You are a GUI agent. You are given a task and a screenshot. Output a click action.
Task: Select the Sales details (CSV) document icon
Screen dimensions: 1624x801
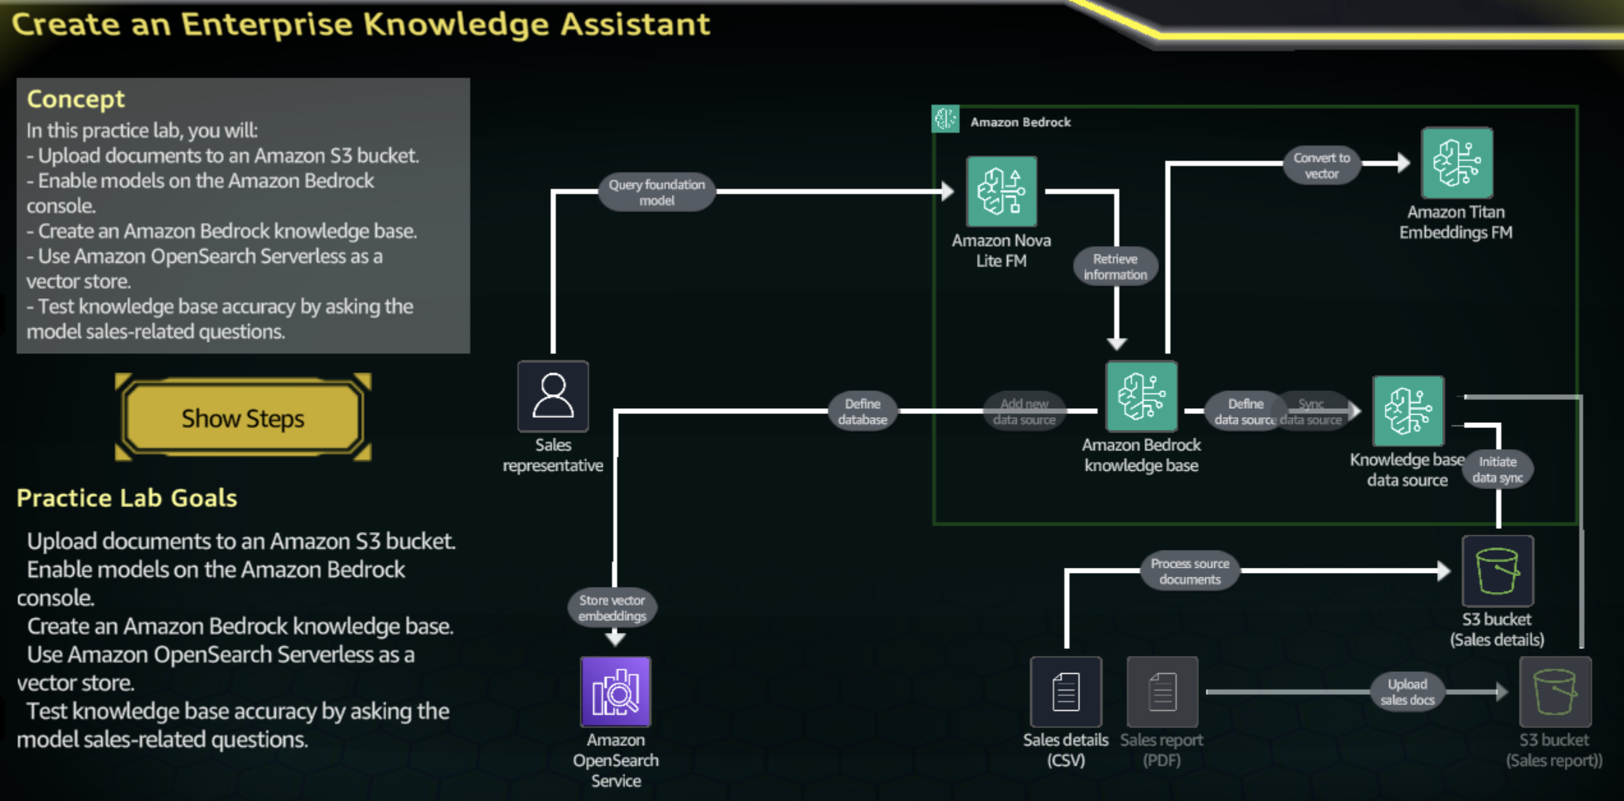pyautogui.click(x=1066, y=692)
